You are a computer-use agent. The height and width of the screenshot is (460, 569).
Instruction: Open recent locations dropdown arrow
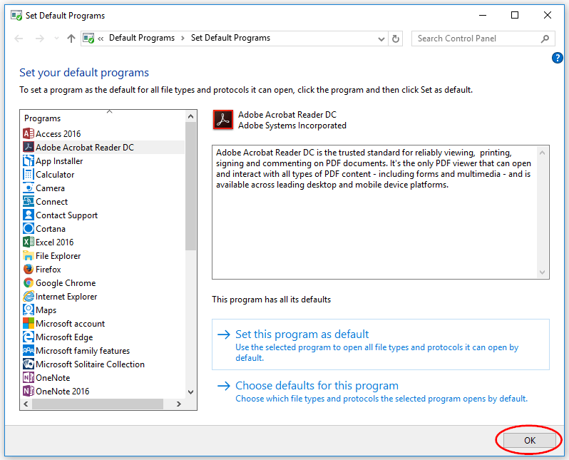[x=56, y=38]
